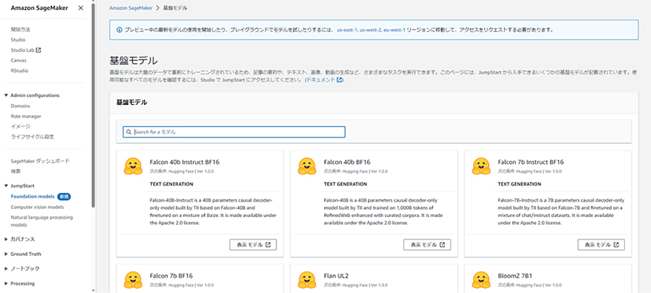651x293 pixels.
Task: Click the Hugging Face icon on Falcon 40b BF16
Action: [307, 166]
